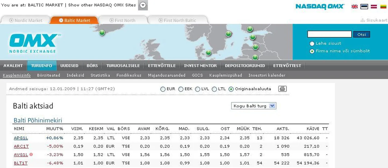
Task: Click the red marker icon beside AVG1L
Action: pyautogui.click(x=31, y=155)
